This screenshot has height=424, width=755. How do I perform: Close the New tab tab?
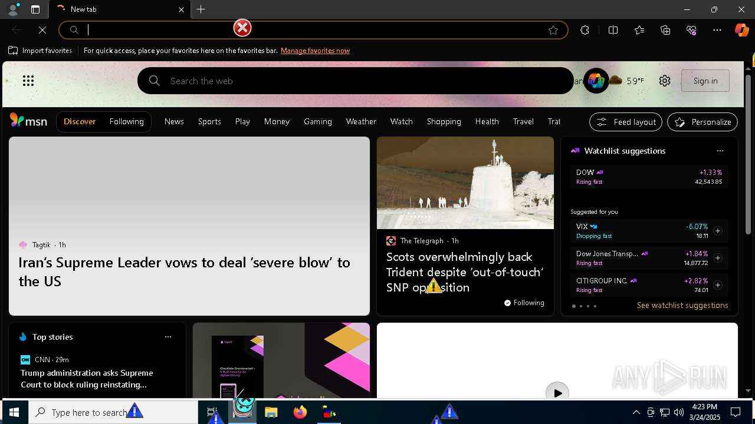[x=182, y=9]
